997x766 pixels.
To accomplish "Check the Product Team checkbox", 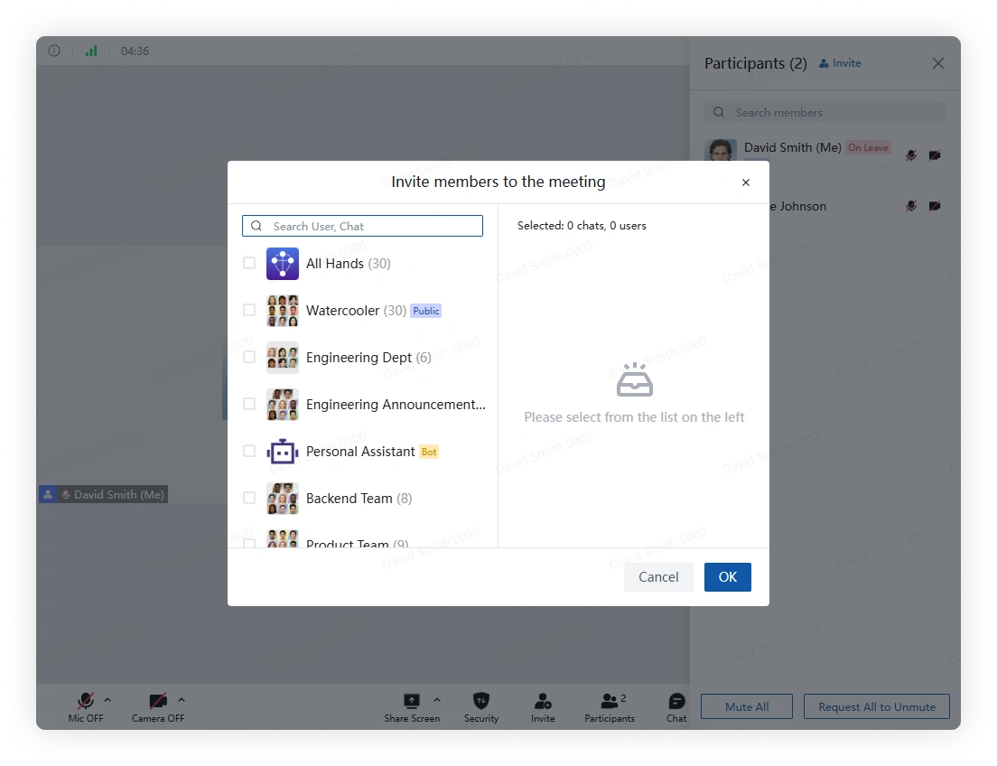I will 249,543.
